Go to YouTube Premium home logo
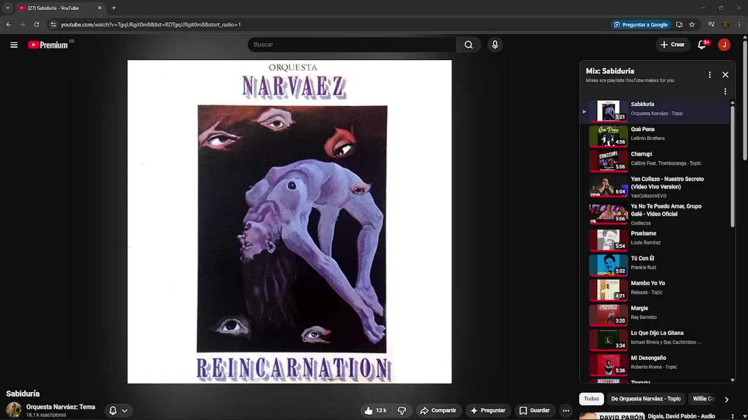Image resolution: width=748 pixels, height=420 pixels. [48, 45]
